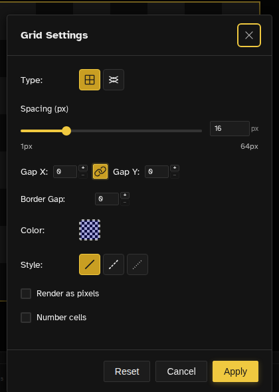Increase Border Gap with plus stepper
The image size is (279, 392).
[125, 195]
